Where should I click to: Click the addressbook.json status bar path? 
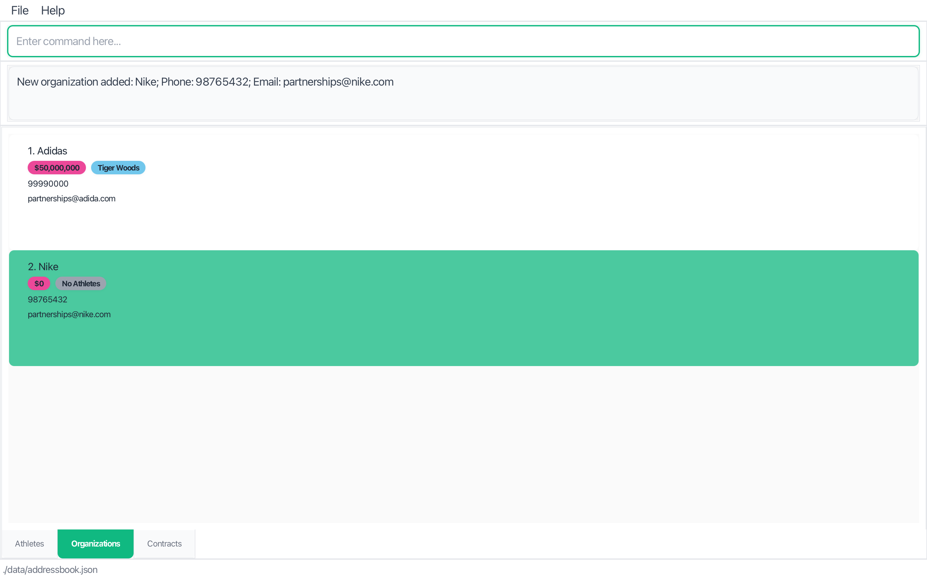pyautogui.click(x=50, y=569)
